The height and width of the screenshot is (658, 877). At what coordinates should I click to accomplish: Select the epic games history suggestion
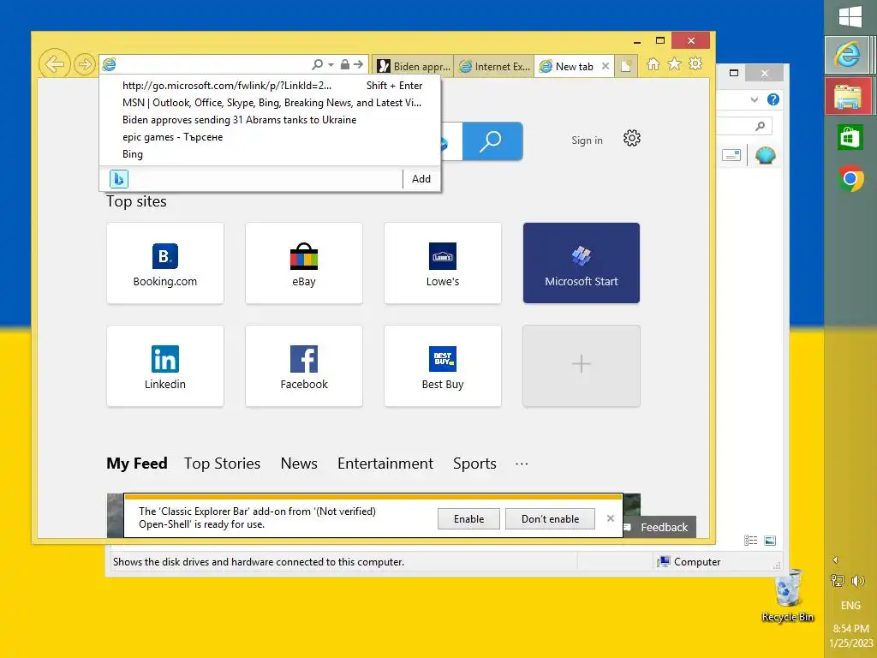(x=270, y=137)
